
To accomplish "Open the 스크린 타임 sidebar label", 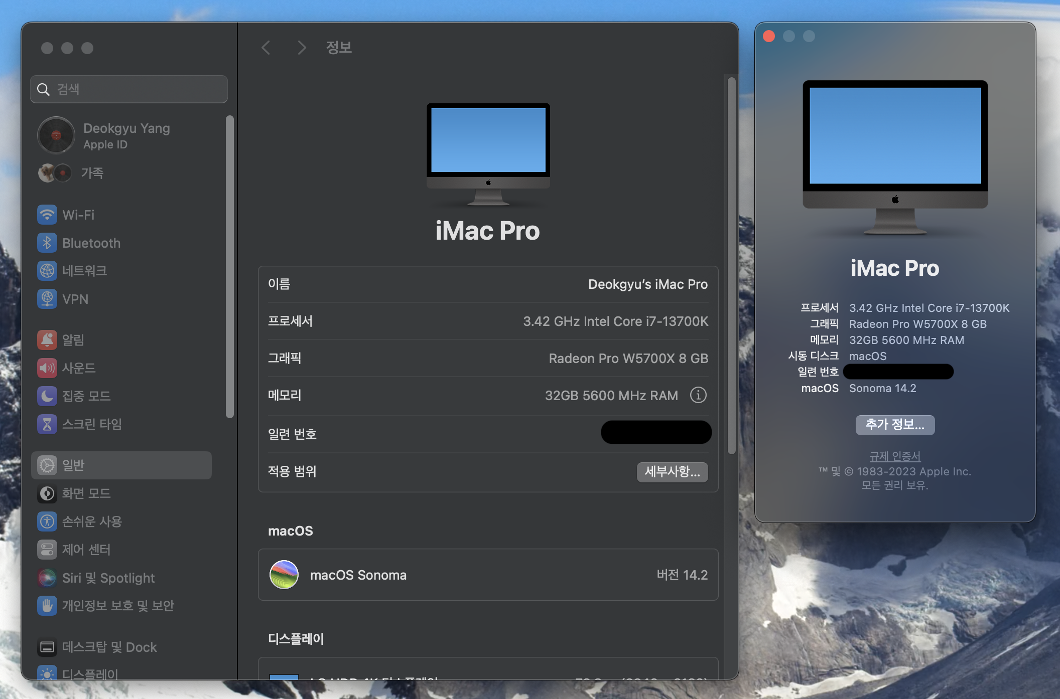I will coord(92,424).
